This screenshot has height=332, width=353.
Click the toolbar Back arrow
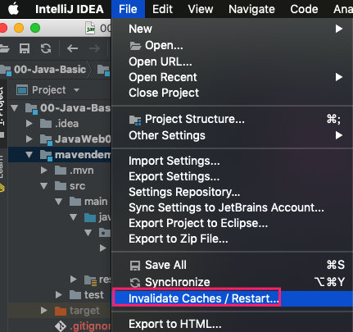click(x=72, y=48)
